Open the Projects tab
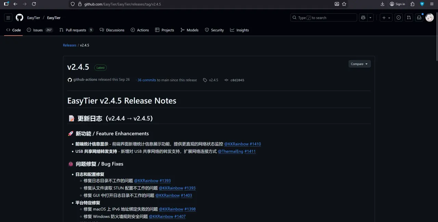This screenshot has height=222, width=438. coord(165,30)
